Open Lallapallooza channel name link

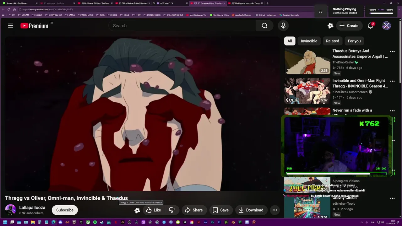[32, 207]
